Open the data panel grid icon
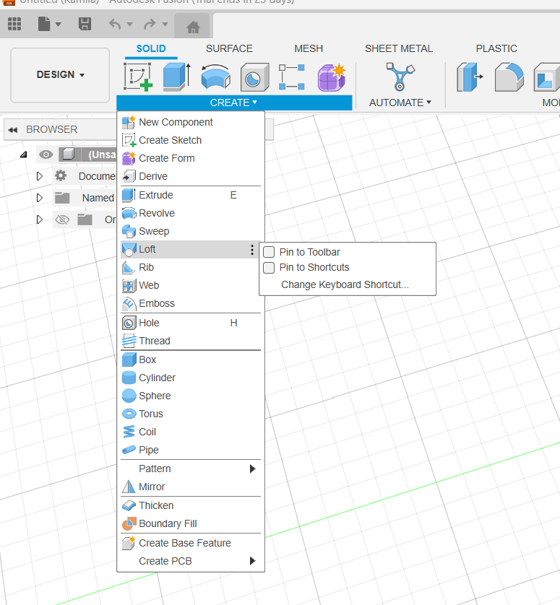 (14, 25)
